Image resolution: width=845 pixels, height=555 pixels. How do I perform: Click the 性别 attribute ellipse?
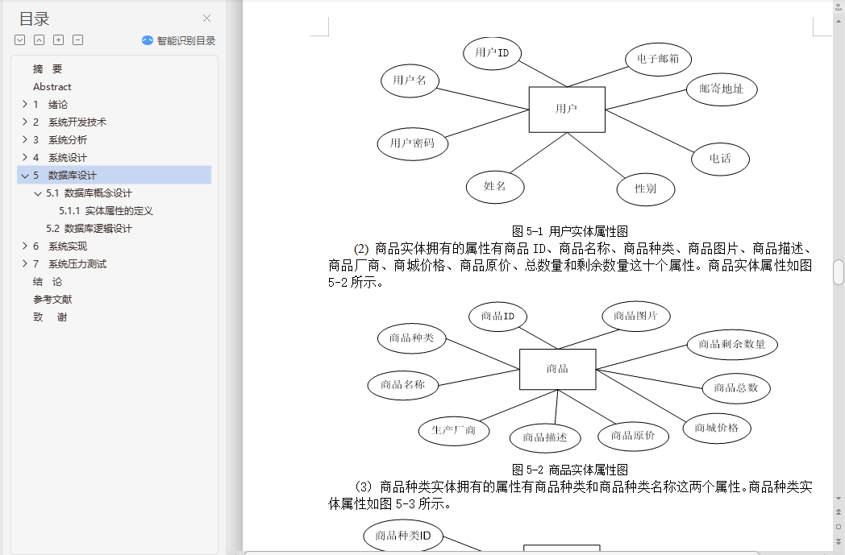[646, 188]
